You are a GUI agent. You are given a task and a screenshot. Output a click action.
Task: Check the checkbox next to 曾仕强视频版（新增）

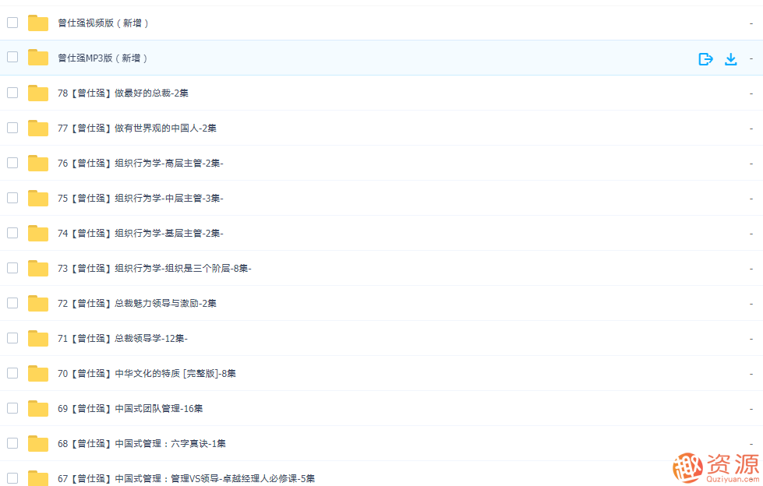coord(12,23)
